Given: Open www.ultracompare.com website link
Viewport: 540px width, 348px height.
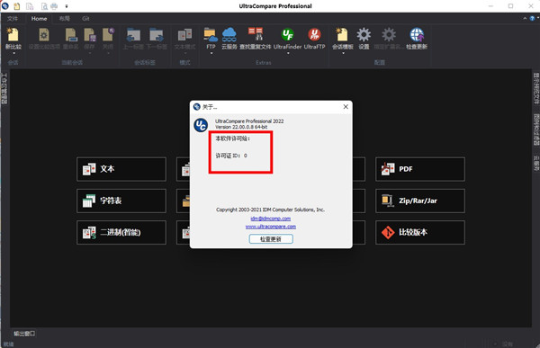Looking at the screenshot, I should tap(271, 227).
